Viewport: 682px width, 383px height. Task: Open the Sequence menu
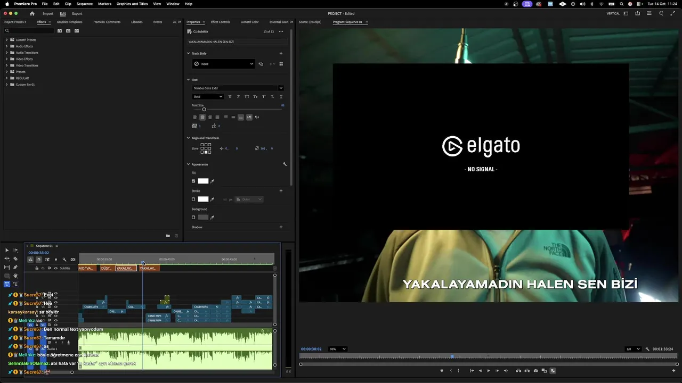point(85,4)
